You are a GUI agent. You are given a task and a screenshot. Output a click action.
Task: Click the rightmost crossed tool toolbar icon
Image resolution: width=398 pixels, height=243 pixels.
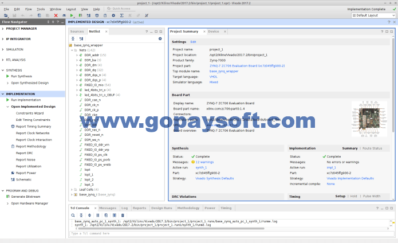point(147,15)
